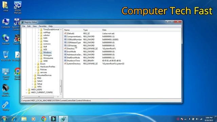Click the ShutdownTime binary data

112,61
